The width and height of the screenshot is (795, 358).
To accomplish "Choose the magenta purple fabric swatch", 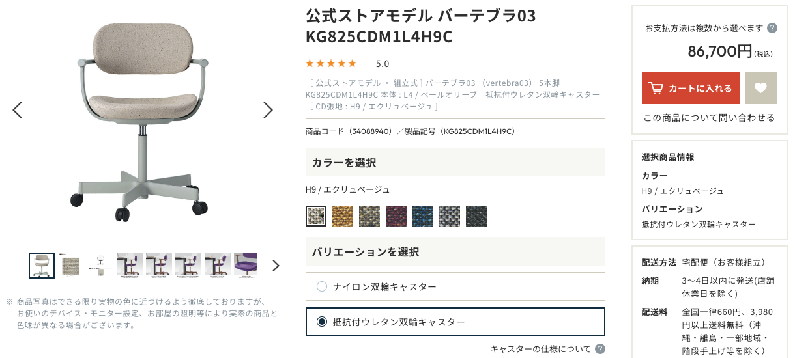I will pos(396,216).
